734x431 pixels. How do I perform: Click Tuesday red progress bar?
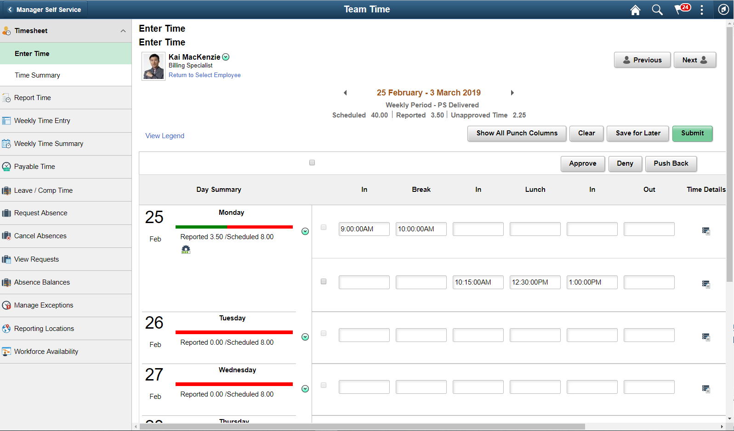pyautogui.click(x=234, y=332)
